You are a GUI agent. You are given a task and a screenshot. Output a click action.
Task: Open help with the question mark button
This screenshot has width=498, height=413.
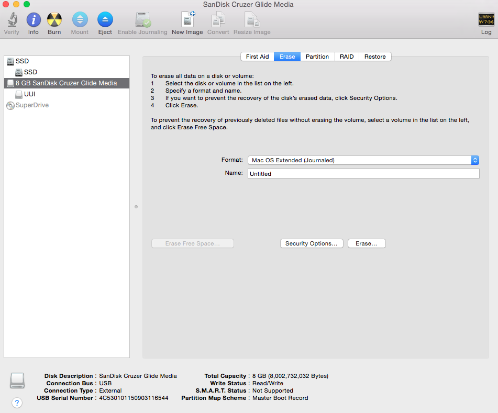(x=17, y=403)
